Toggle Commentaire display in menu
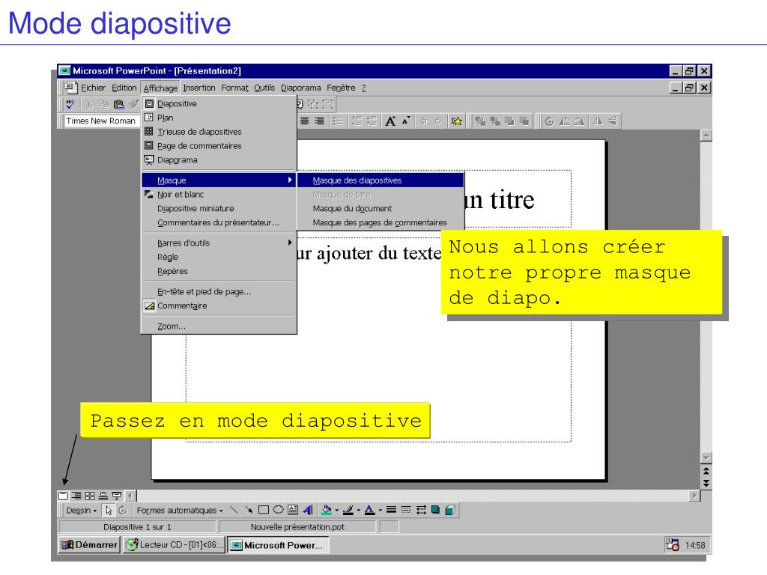The image size is (767, 575). 219,306
